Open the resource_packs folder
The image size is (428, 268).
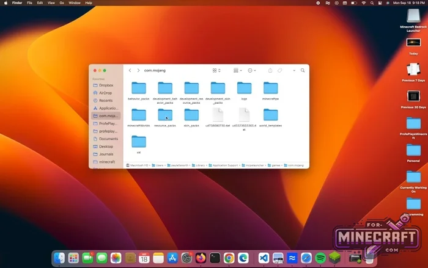(x=165, y=115)
